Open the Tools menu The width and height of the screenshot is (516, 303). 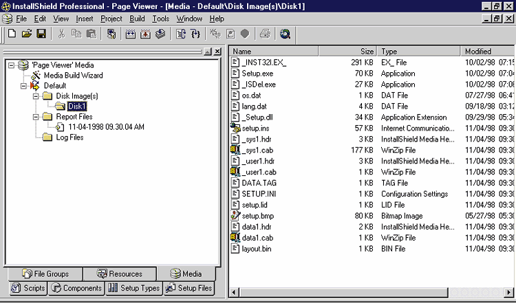pos(160,19)
